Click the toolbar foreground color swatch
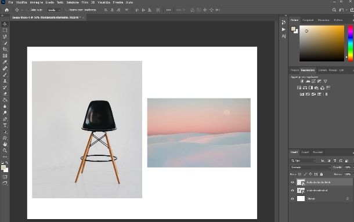 pyautogui.click(x=3, y=168)
